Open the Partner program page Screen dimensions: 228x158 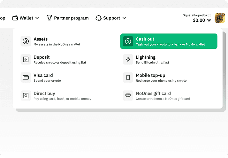pyautogui.click(x=71, y=18)
